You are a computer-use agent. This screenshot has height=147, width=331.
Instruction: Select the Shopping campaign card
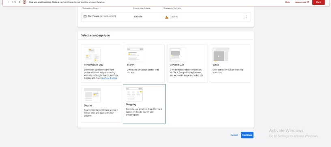click(144, 104)
